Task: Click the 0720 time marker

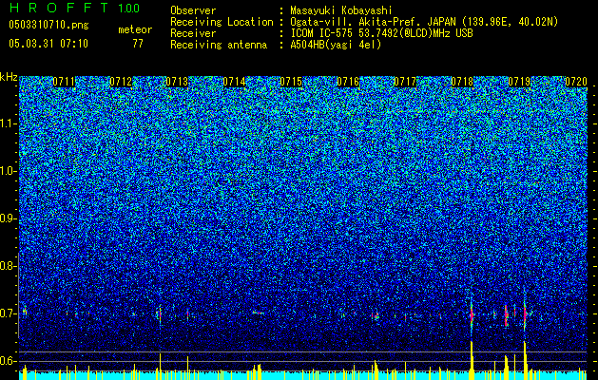Action: [x=575, y=82]
